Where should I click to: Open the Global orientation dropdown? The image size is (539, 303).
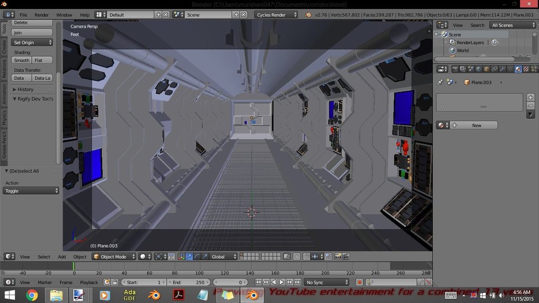(x=223, y=257)
